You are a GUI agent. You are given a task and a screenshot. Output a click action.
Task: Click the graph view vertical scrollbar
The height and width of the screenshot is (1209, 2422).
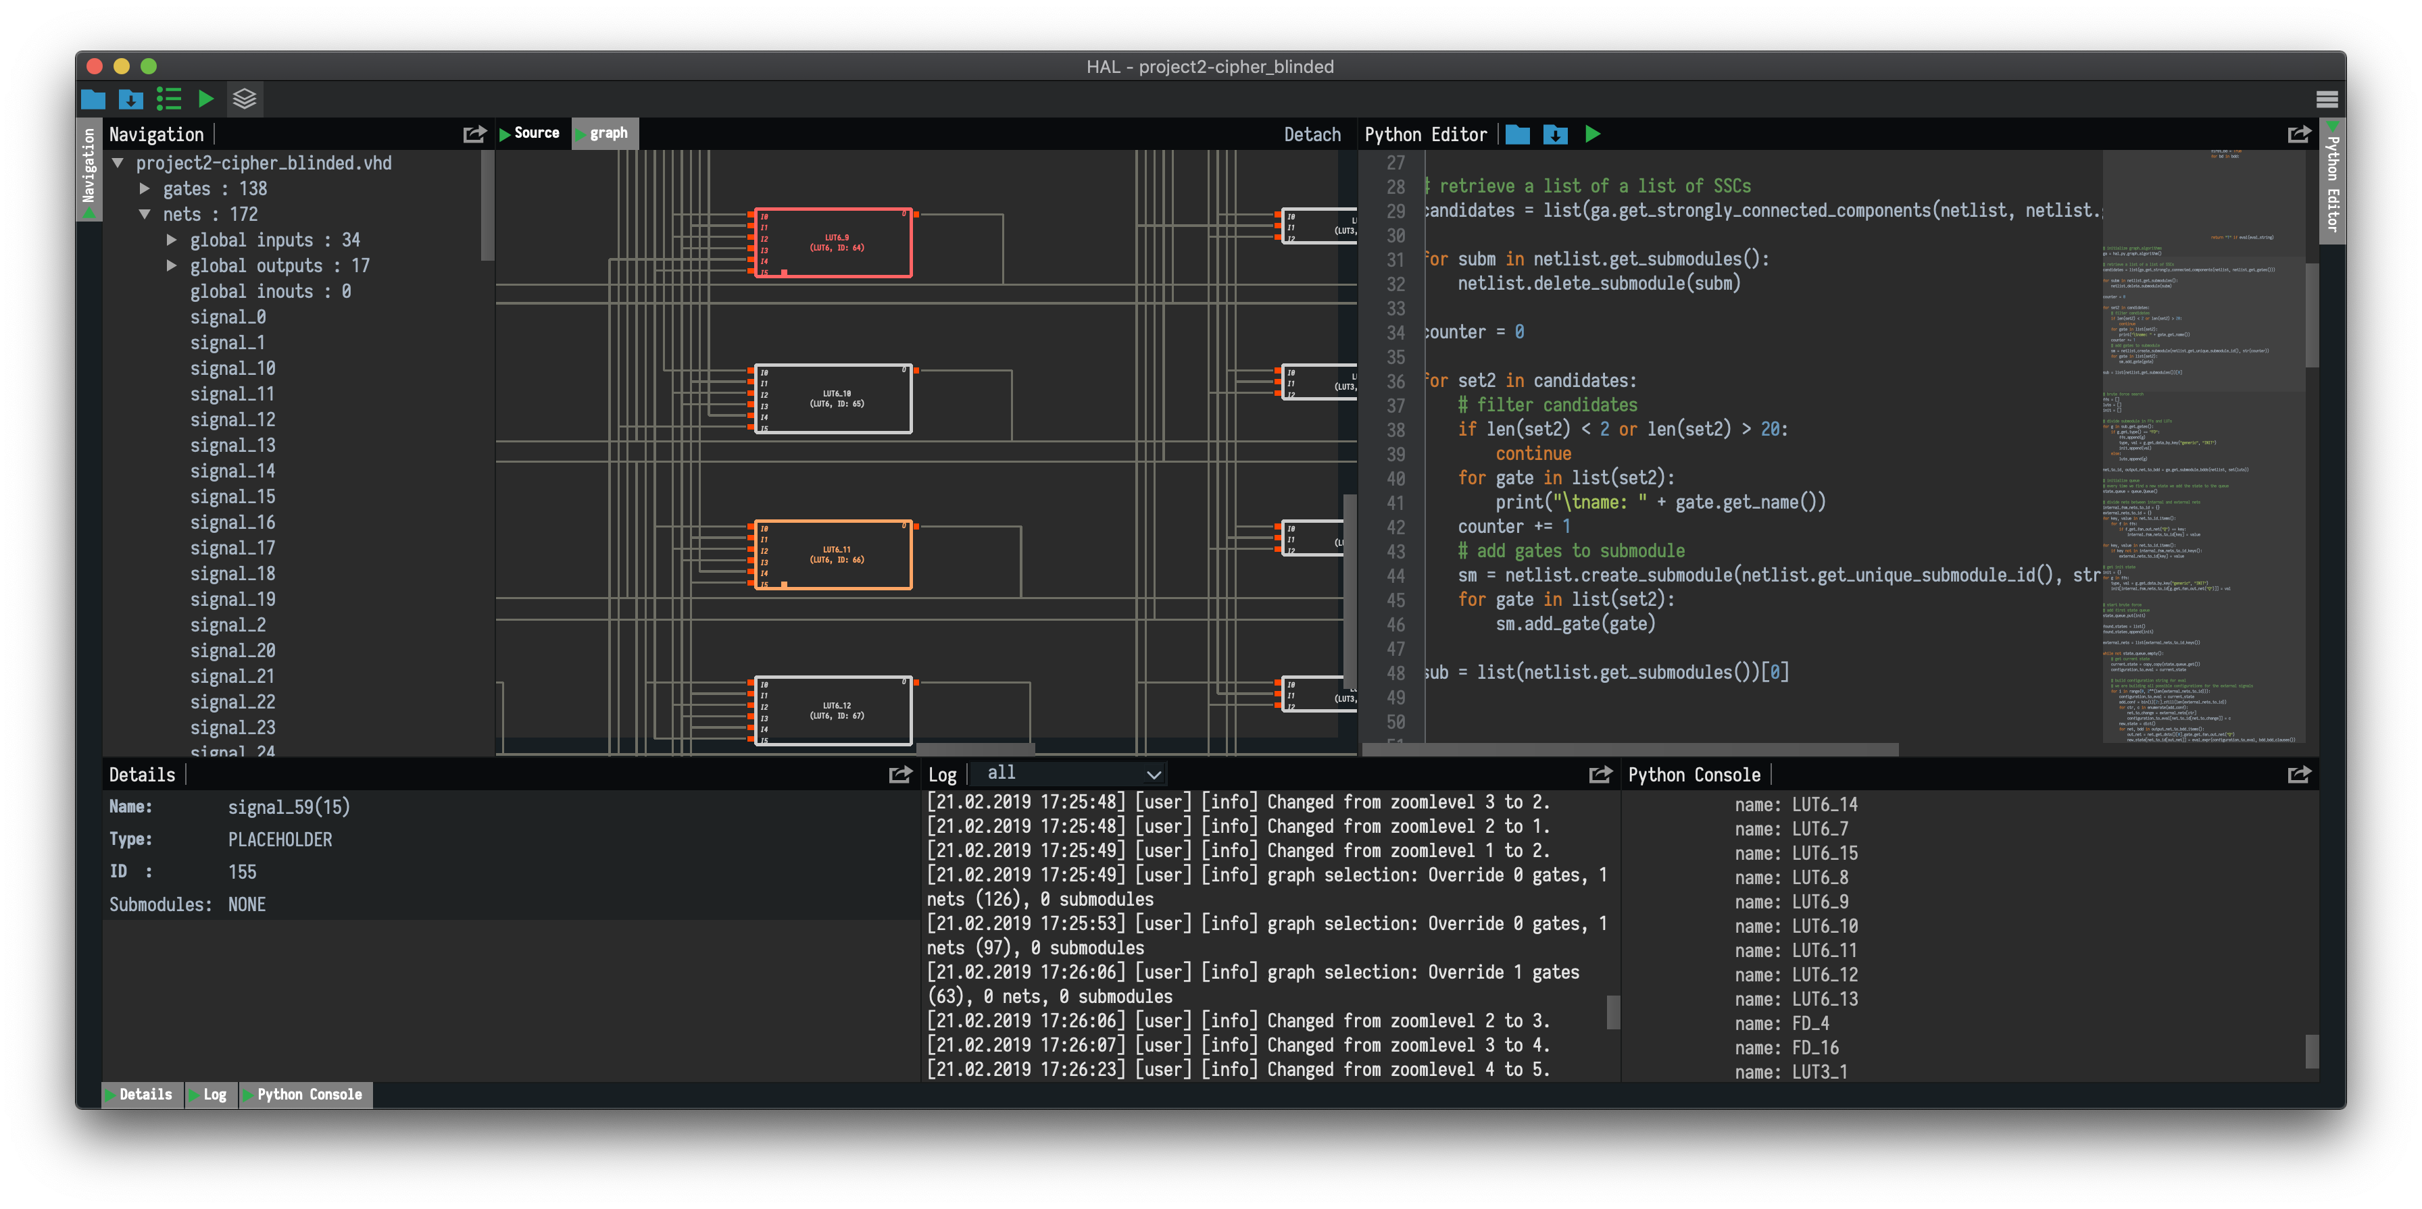coord(1350,592)
